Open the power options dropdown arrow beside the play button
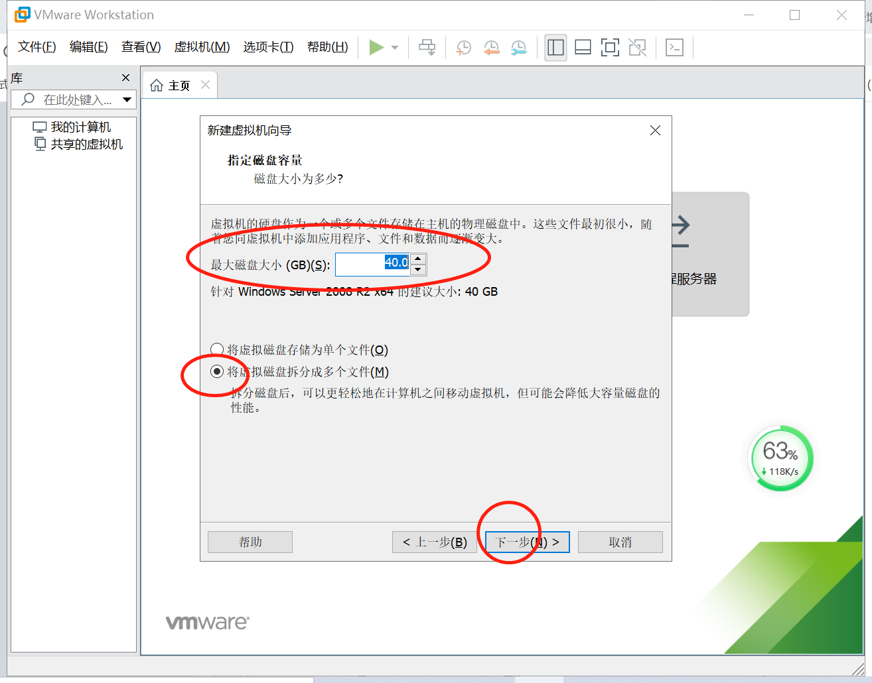 coord(395,48)
